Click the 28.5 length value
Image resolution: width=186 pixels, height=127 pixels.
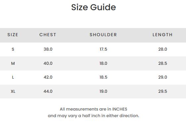(163, 63)
